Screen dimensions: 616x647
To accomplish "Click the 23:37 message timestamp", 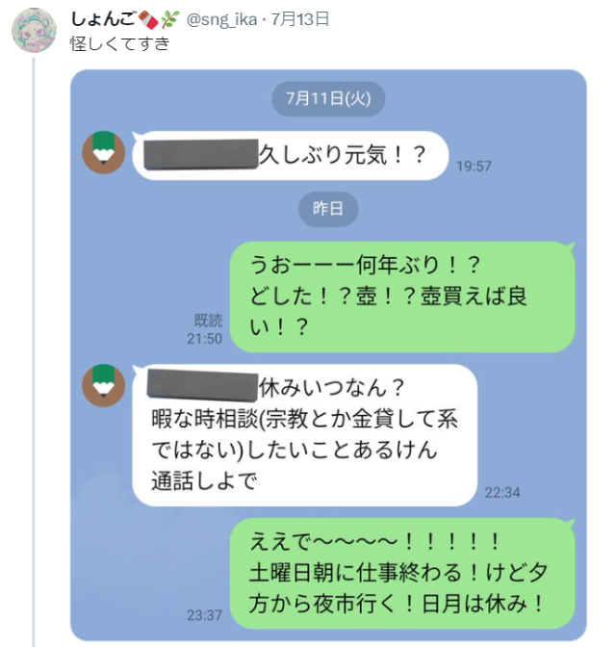I will click(204, 615).
